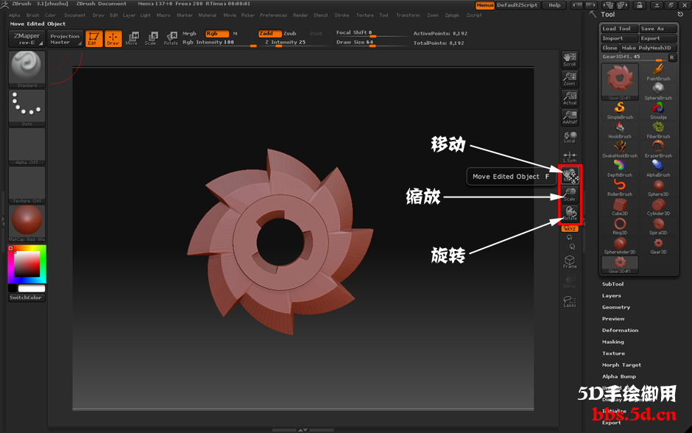The width and height of the screenshot is (692, 433).
Task: Choose the Gear3D primitive
Action: pyautogui.click(x=658, y=245)
